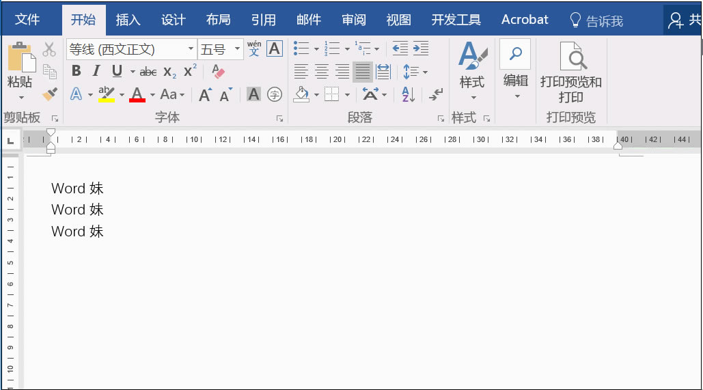Toggle Bold formatting
The width and height of the screenshot is (703, 390).
(x=77, y=71)
